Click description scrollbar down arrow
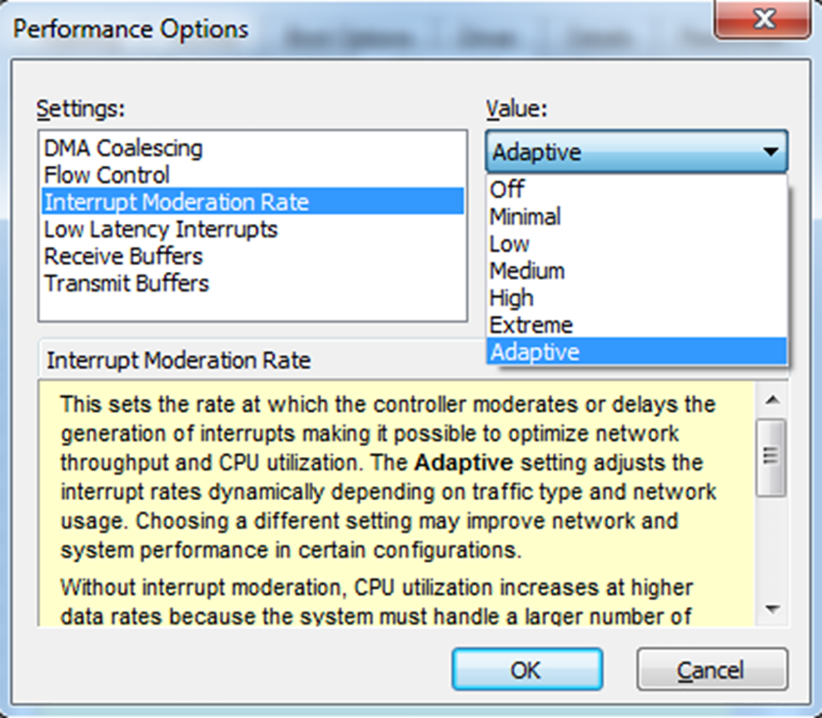Screen dimensions: 822x718 click(x=772, y=608)
